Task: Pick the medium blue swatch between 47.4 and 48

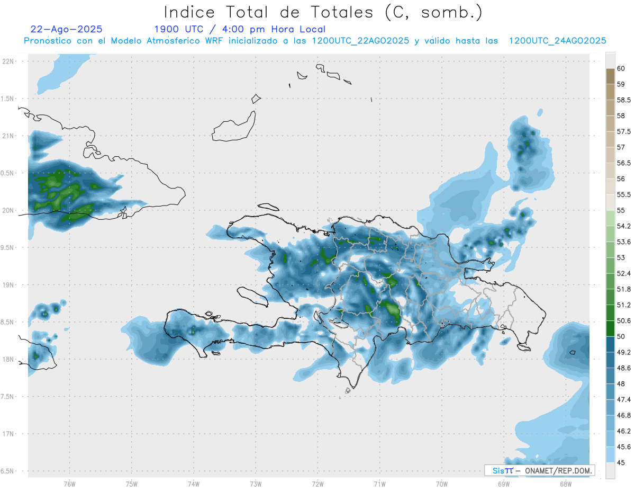Action: [x=610, y=391]
